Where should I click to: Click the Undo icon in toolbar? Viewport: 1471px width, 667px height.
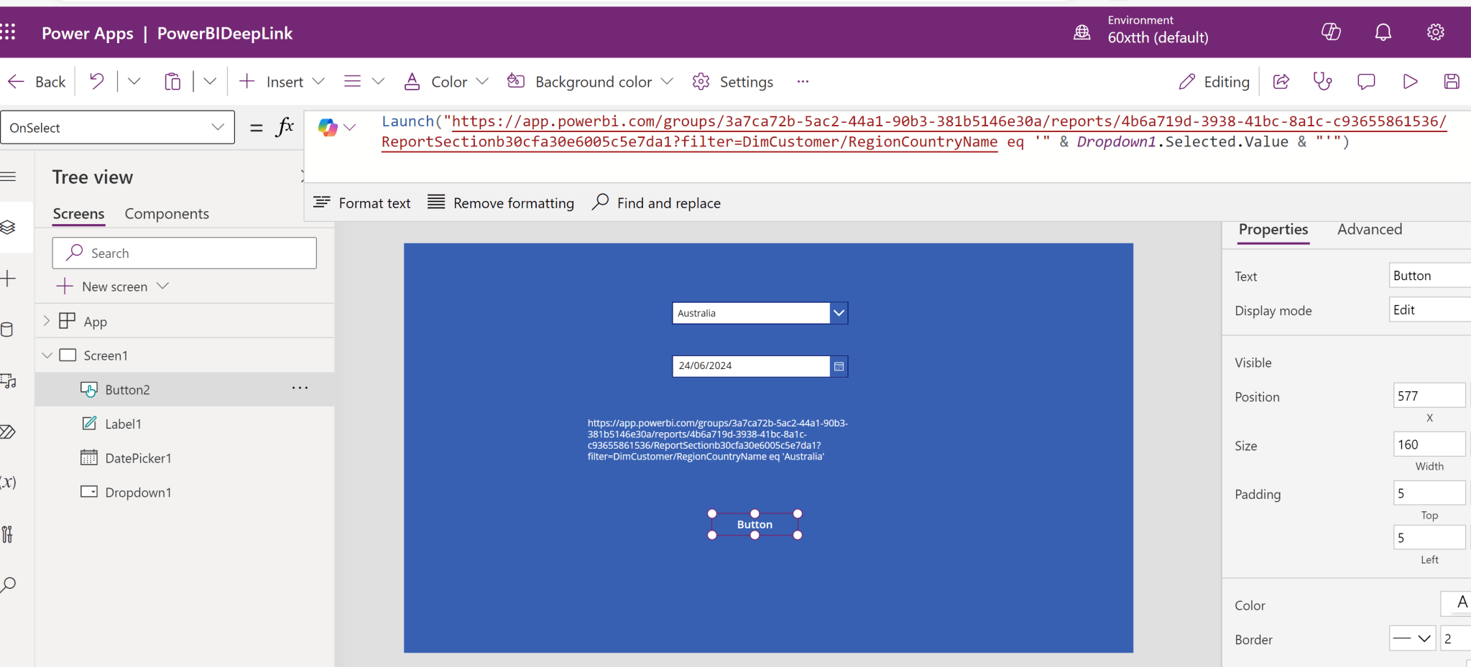96,82
